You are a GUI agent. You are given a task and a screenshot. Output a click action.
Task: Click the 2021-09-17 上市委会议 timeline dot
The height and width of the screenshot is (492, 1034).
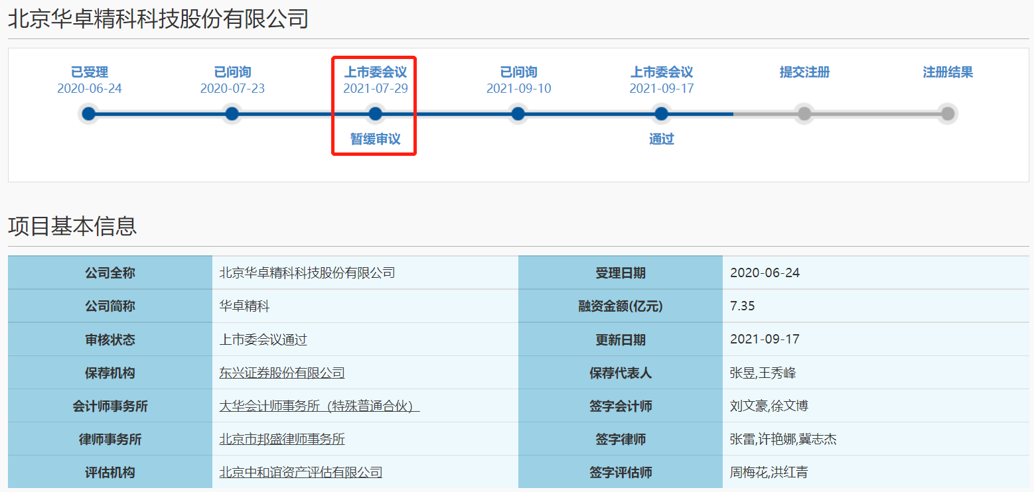click(661, 114)
